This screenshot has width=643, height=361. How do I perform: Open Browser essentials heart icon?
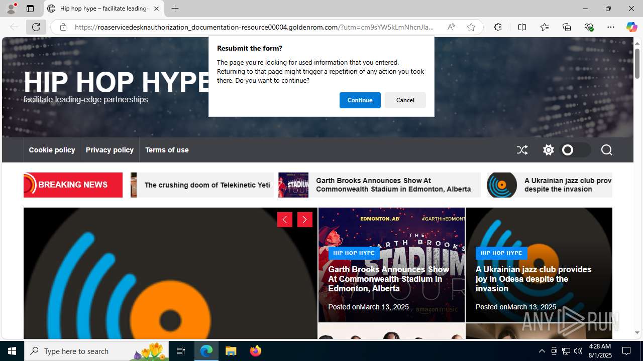[589, 27]
